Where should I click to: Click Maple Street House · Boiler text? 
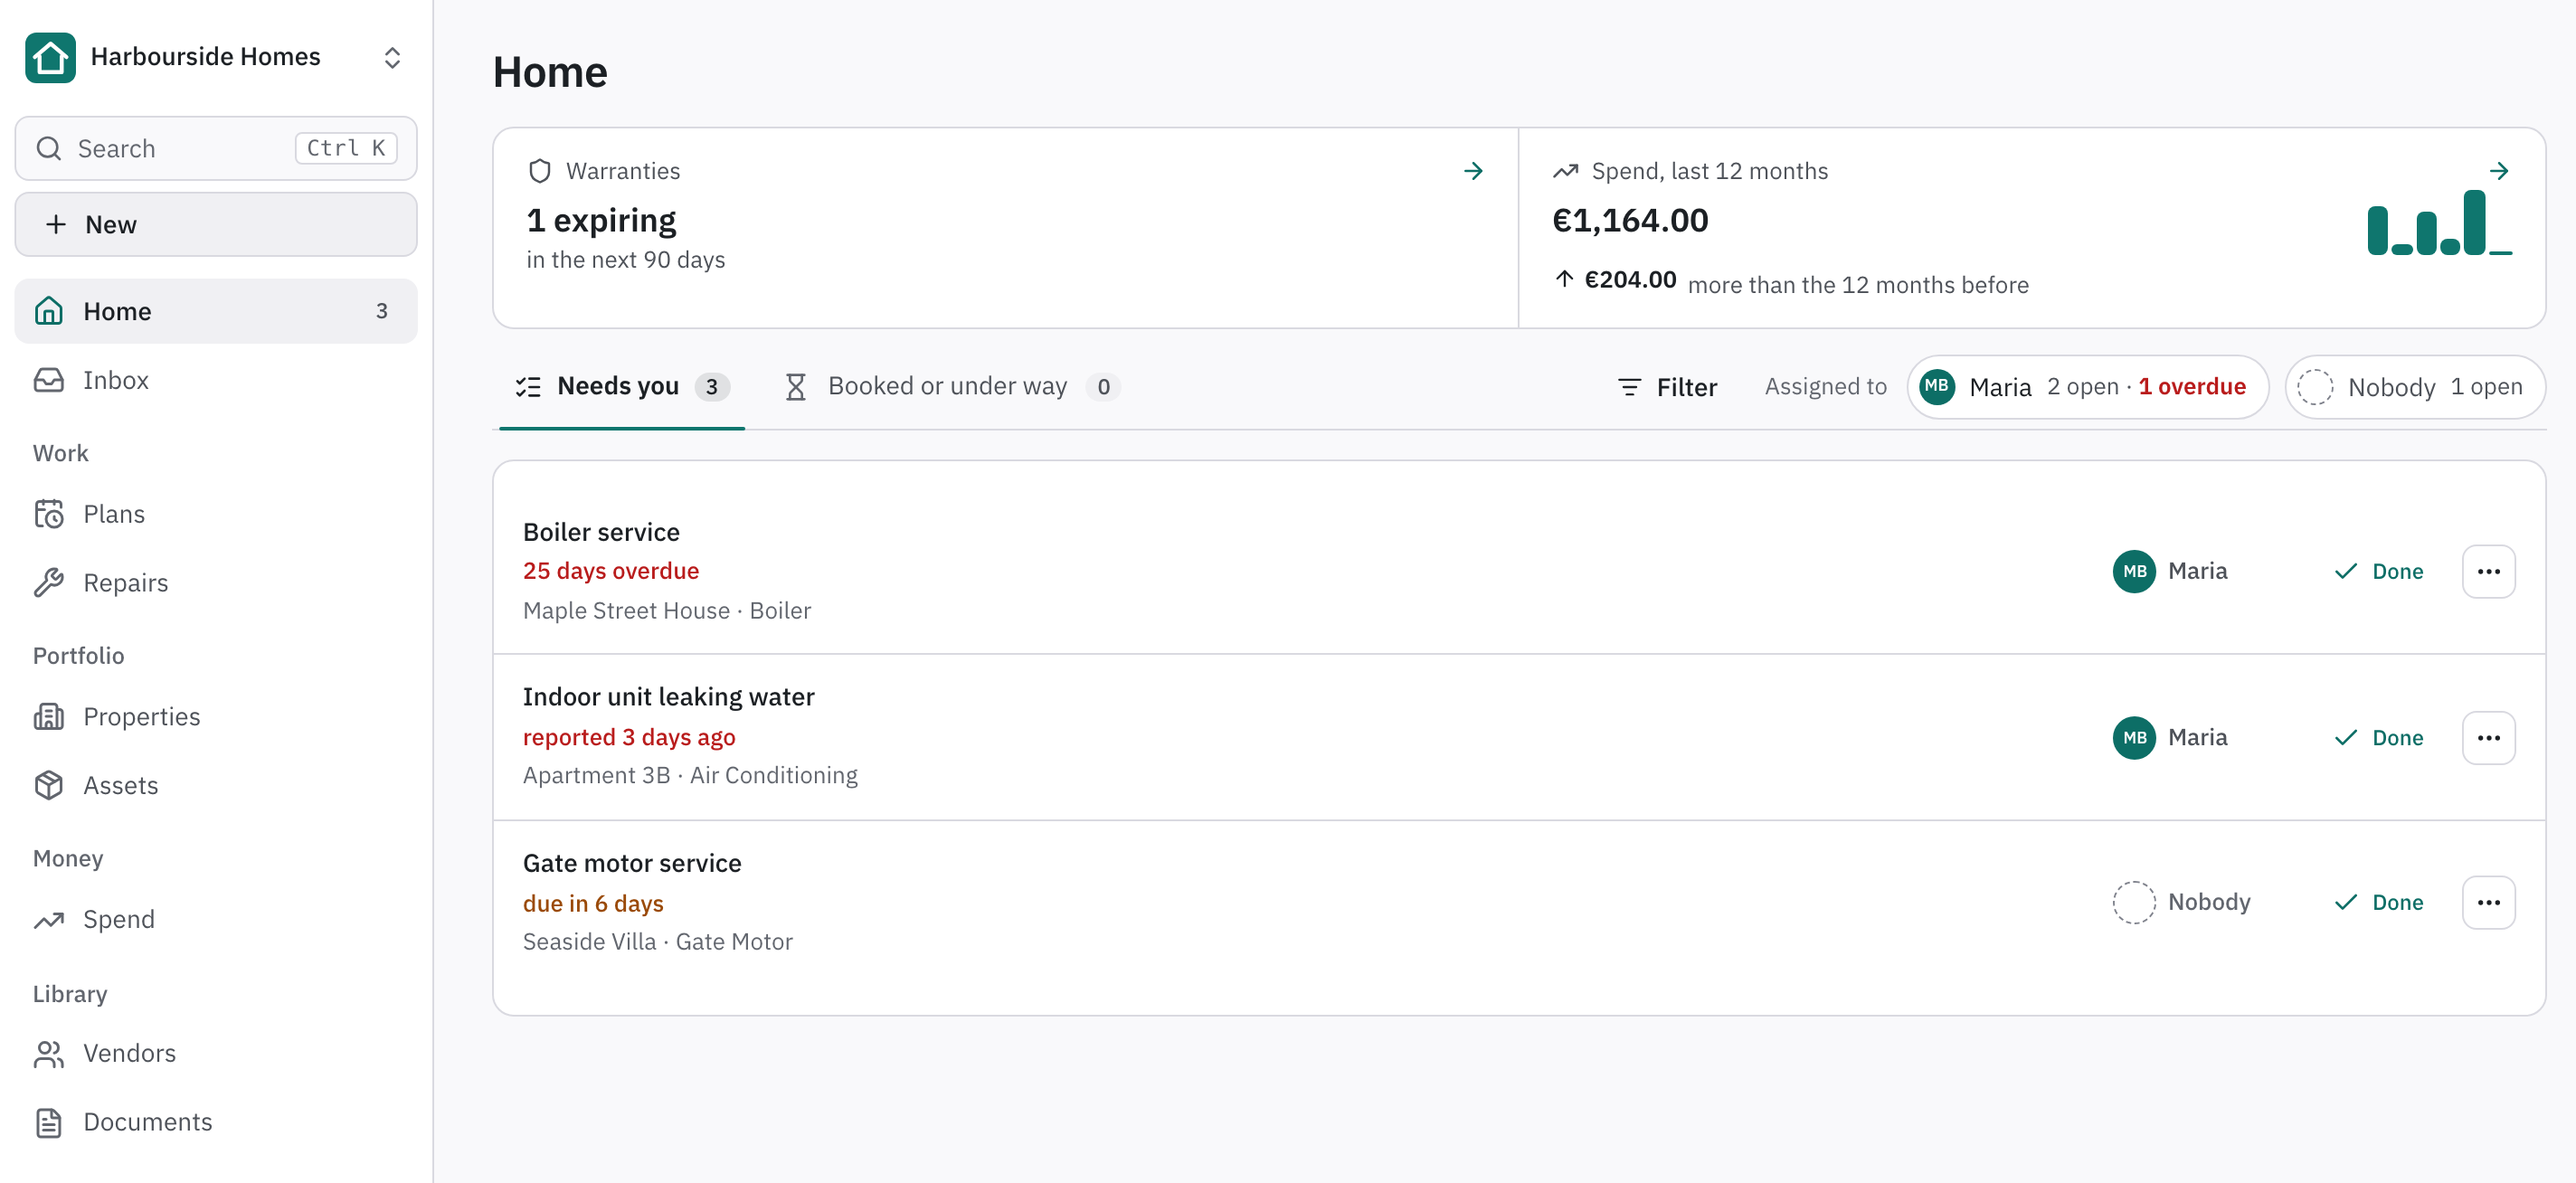click(667, 610)
